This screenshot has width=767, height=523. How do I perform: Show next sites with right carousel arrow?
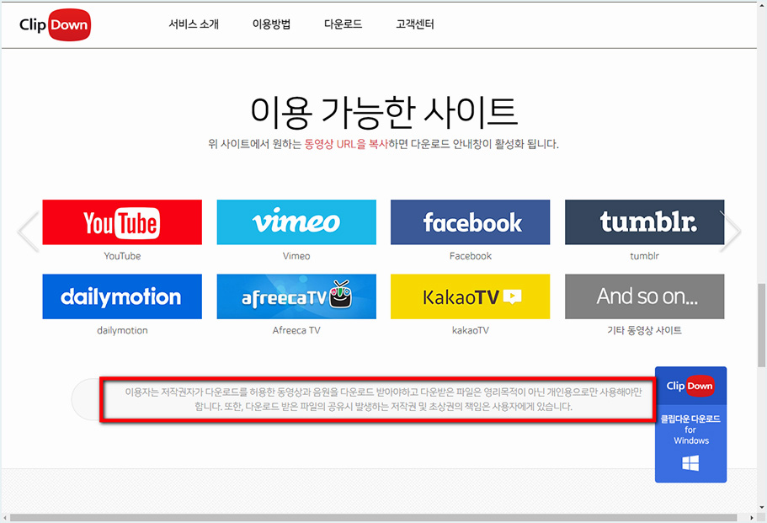coord(731,231)
